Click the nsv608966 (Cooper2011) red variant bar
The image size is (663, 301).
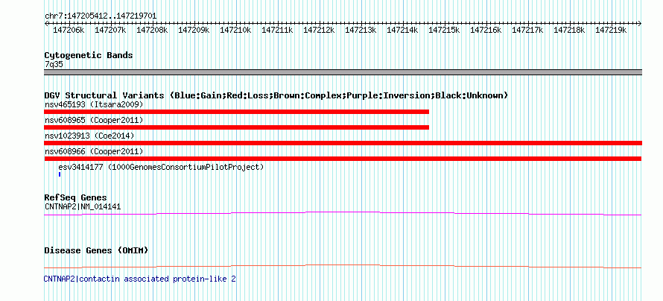click(343, 159)
